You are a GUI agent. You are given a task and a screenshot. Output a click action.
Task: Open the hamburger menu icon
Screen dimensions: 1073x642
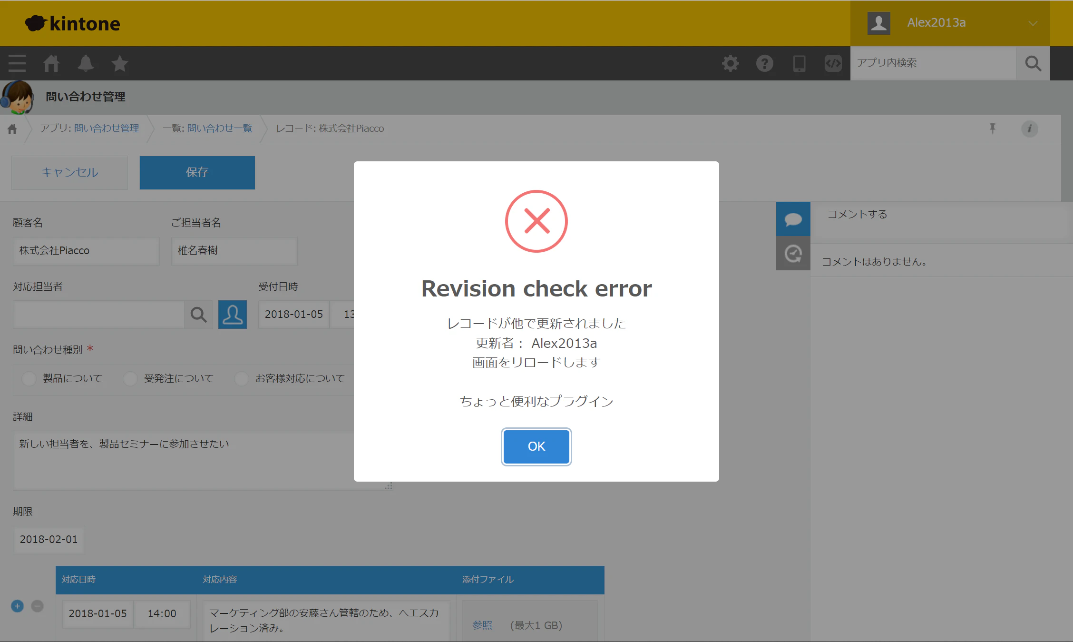pos(17,63)
